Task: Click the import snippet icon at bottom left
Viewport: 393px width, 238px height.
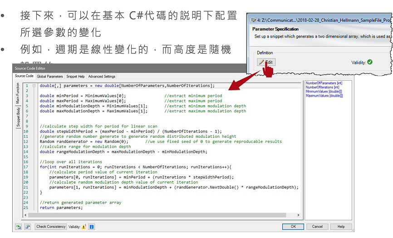Action: 18,227
